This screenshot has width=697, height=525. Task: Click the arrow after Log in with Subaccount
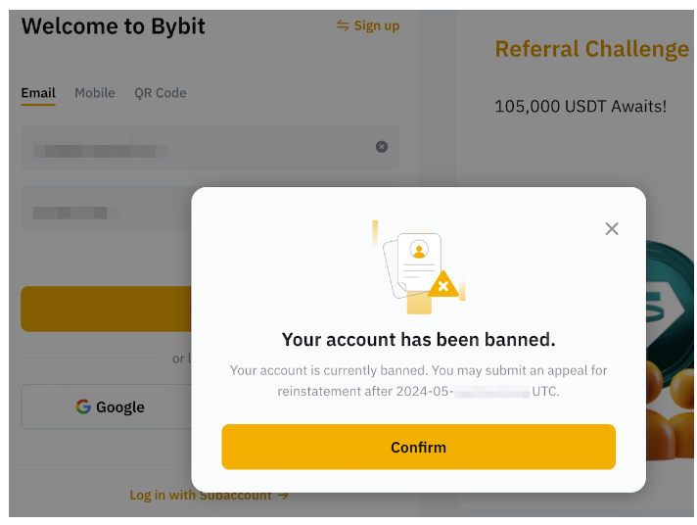click(283, 496)
